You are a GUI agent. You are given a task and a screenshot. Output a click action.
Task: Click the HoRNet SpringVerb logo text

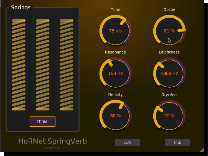(53, 141)
